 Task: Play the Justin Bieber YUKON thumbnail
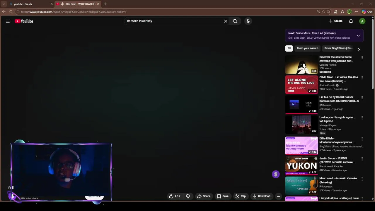click(x=301, y=166)
